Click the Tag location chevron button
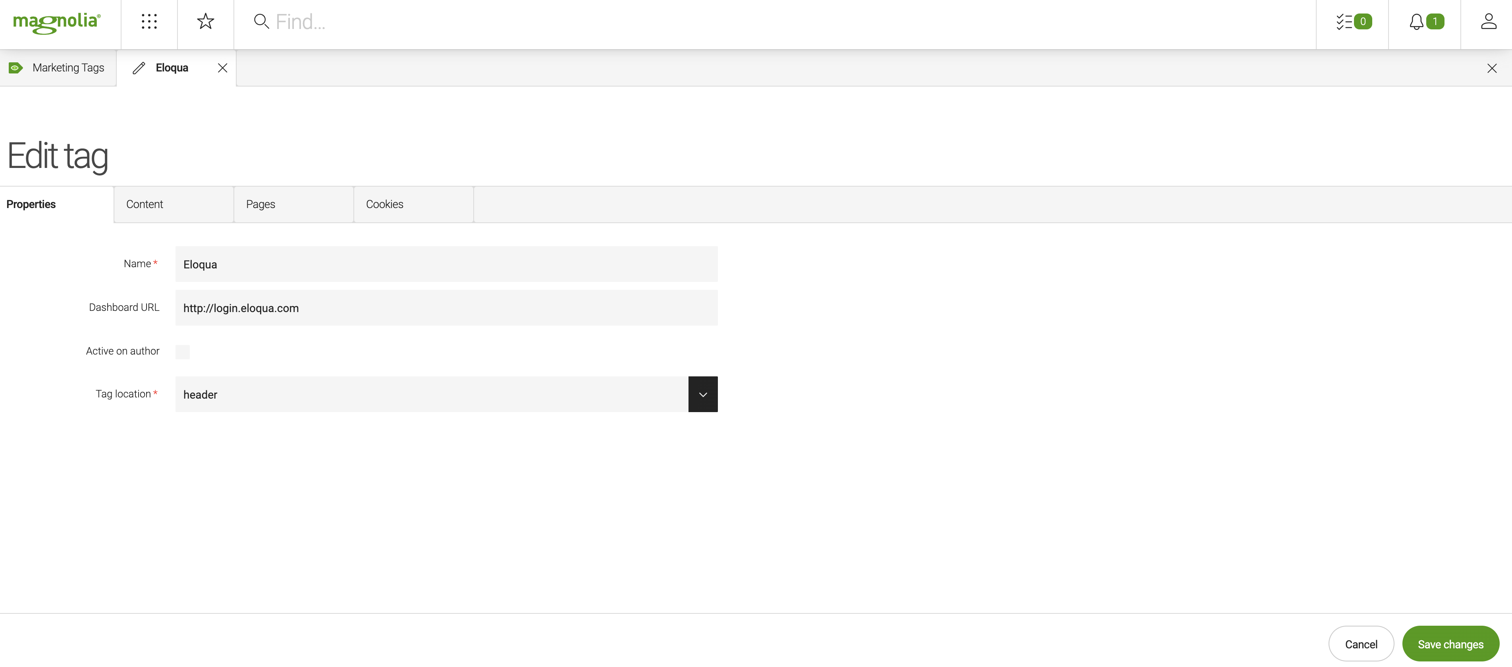The image size is (1512, 667). pos(703,394)
